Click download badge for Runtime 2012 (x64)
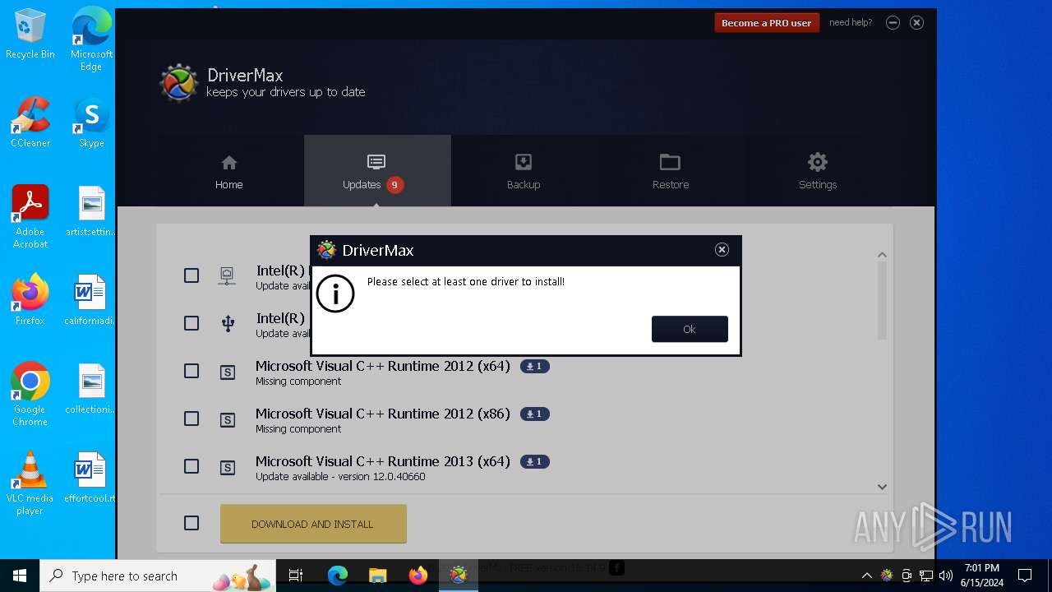This screenshot has height=592, width=1052. [535, 367]
